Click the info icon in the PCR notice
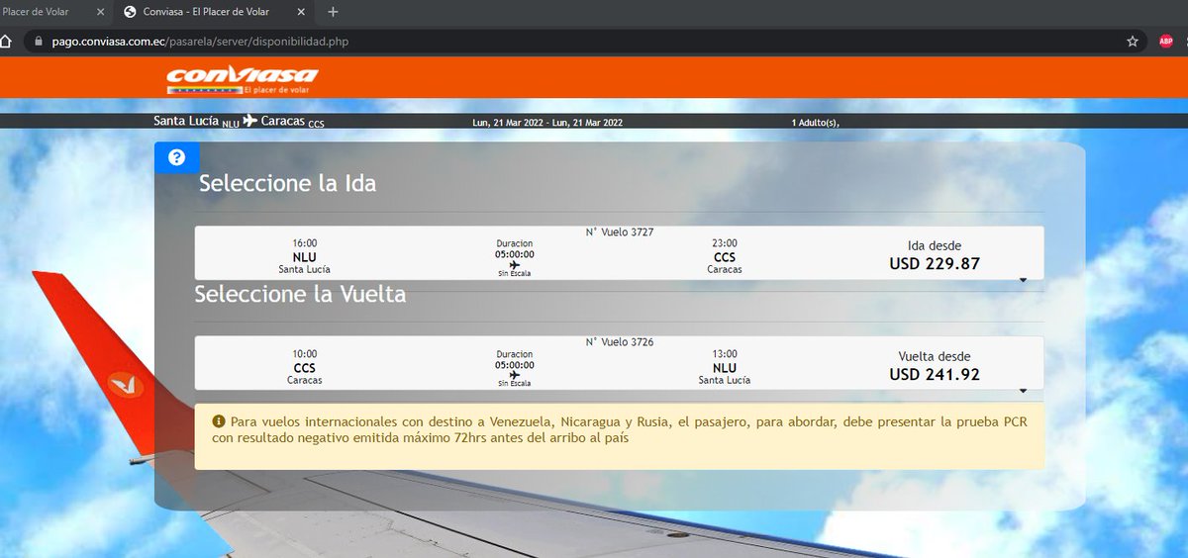1188x558 pixels. tap(219, 421)
